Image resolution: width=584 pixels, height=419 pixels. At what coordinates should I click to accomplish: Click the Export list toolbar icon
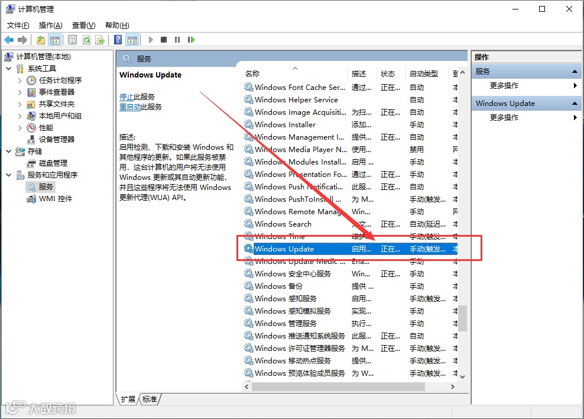[100, 40]
